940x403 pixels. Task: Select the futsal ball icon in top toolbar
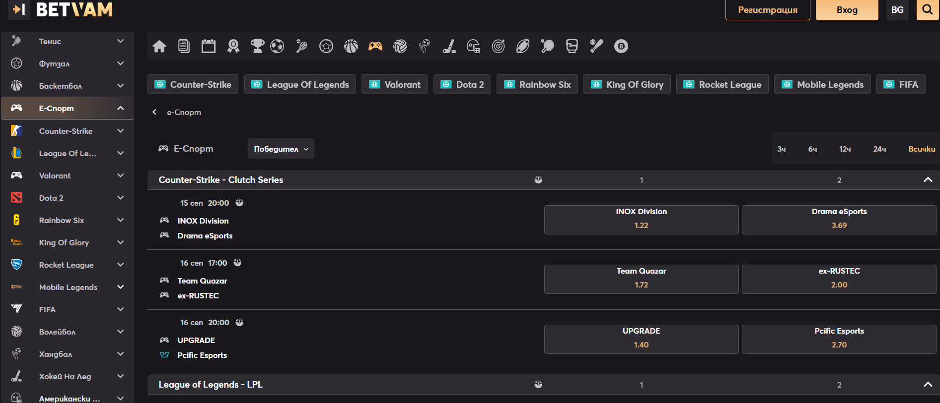[x=326, y=47]
